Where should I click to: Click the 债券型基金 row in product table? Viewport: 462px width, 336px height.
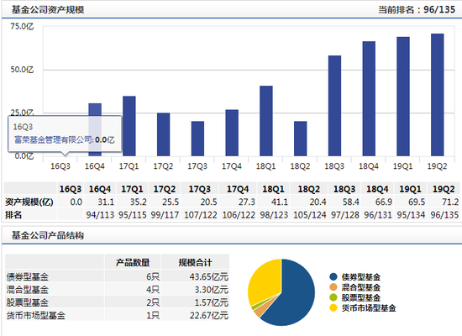(x=118, y=276)
